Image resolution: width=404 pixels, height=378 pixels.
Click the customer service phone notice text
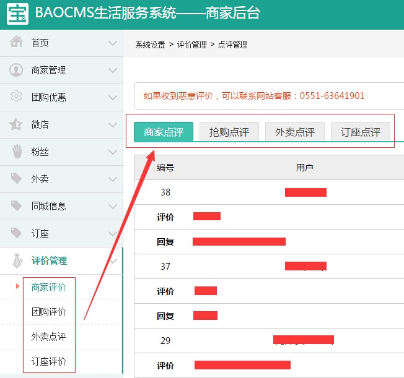pyautogui.click(x=254, y=96)
